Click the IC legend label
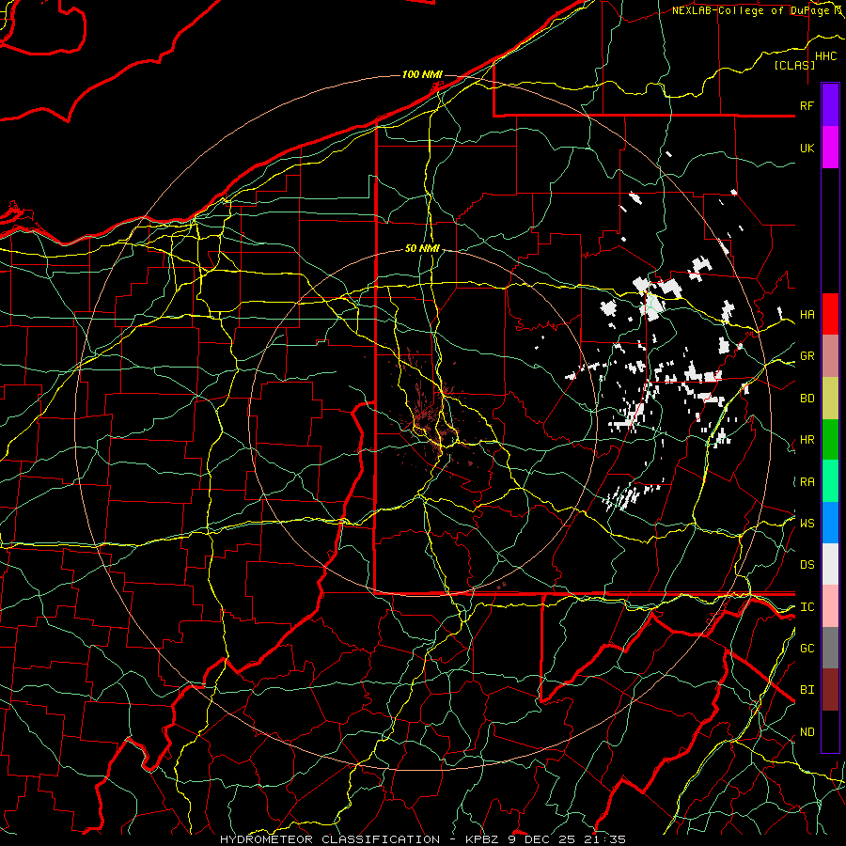This screenshot has height=846, width=846. [807, 607]
